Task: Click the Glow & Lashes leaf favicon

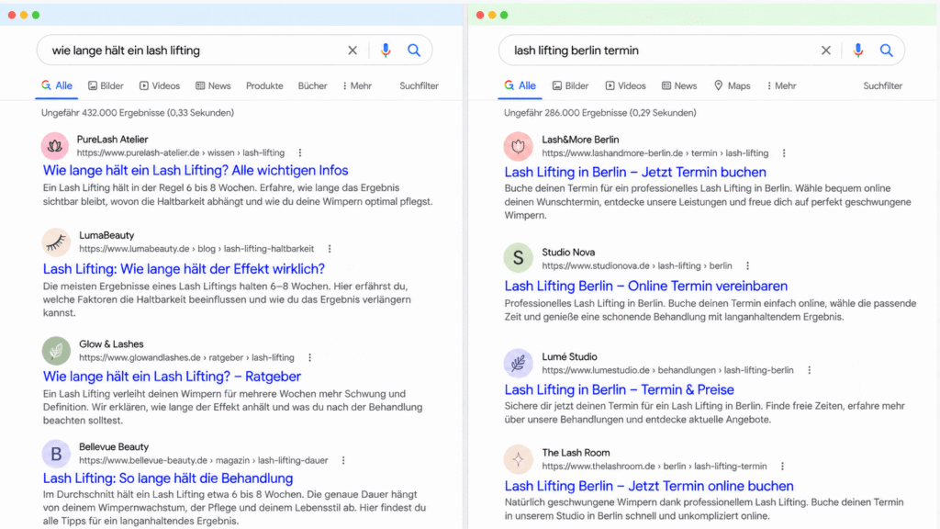Action: point(56,351)
